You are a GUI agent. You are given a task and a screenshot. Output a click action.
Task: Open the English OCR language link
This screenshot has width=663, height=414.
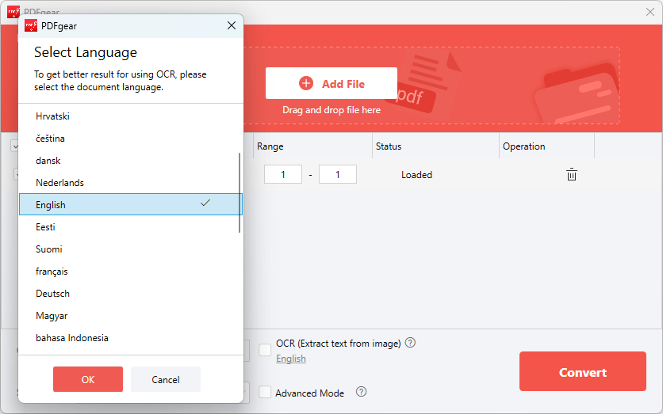(x=291, y=359)
